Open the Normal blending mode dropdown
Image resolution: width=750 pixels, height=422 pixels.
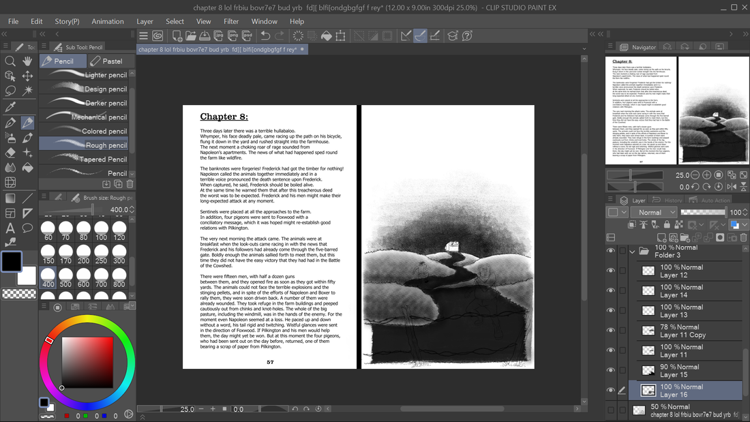[655, 213]
